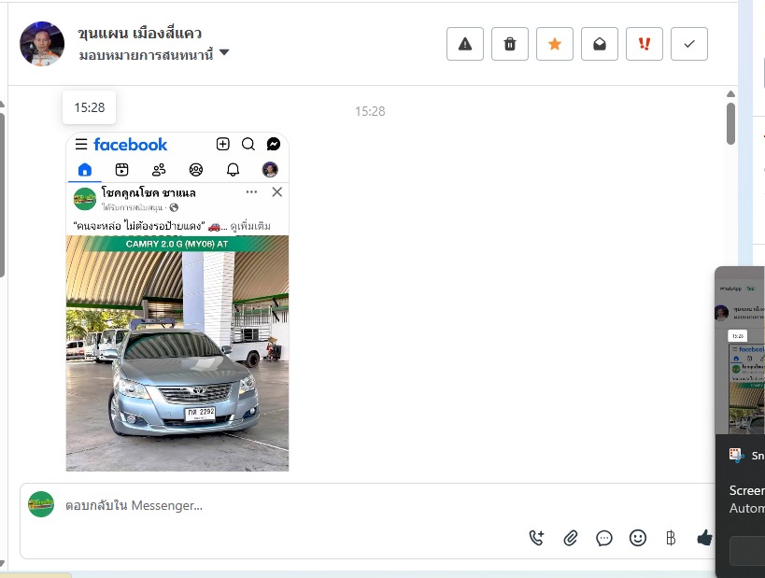Open the emoji picker smiley icon
The width and height of the screenshot is (765, 578).
[x=638, y=538]
